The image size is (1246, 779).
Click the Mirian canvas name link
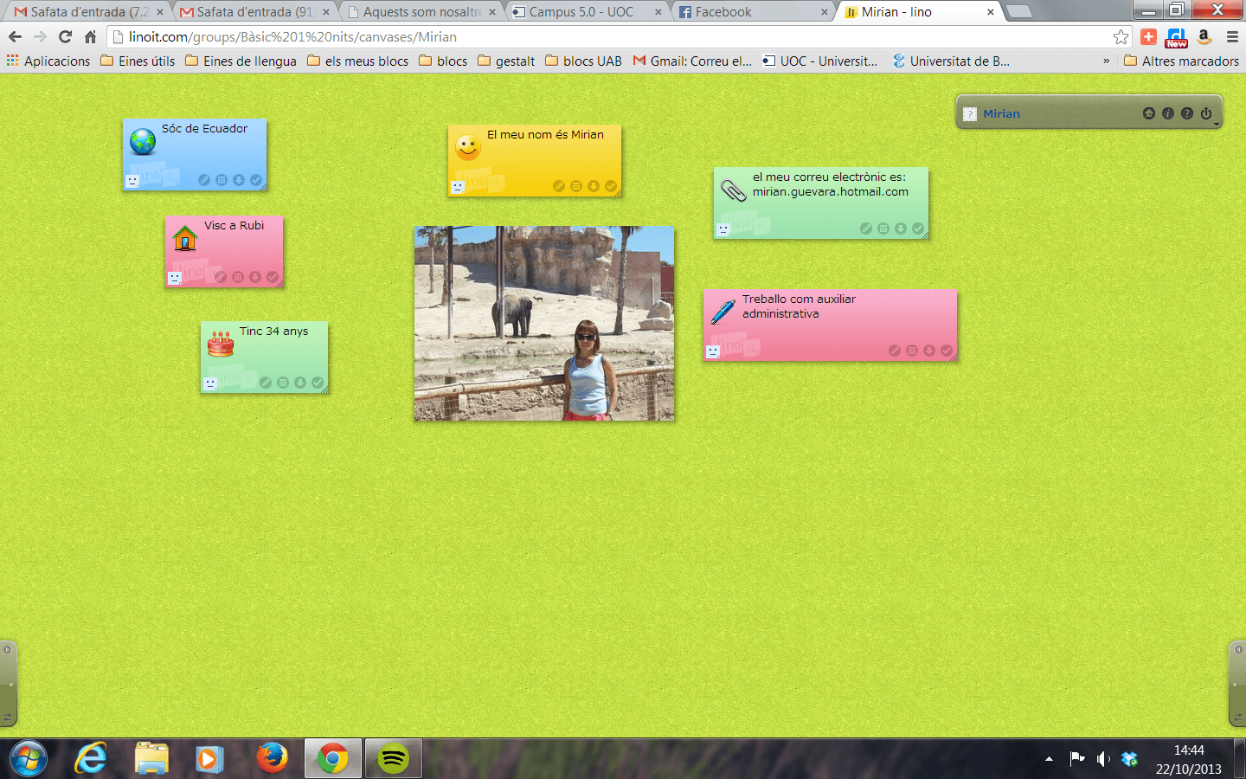pyautogui.click(x=1001, y=113)
